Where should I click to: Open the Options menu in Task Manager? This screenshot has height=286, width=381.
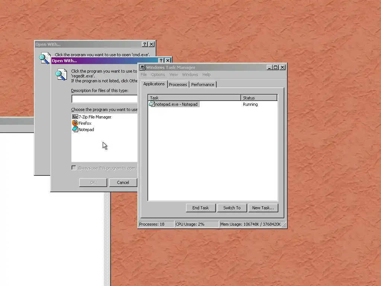(158, 74)
